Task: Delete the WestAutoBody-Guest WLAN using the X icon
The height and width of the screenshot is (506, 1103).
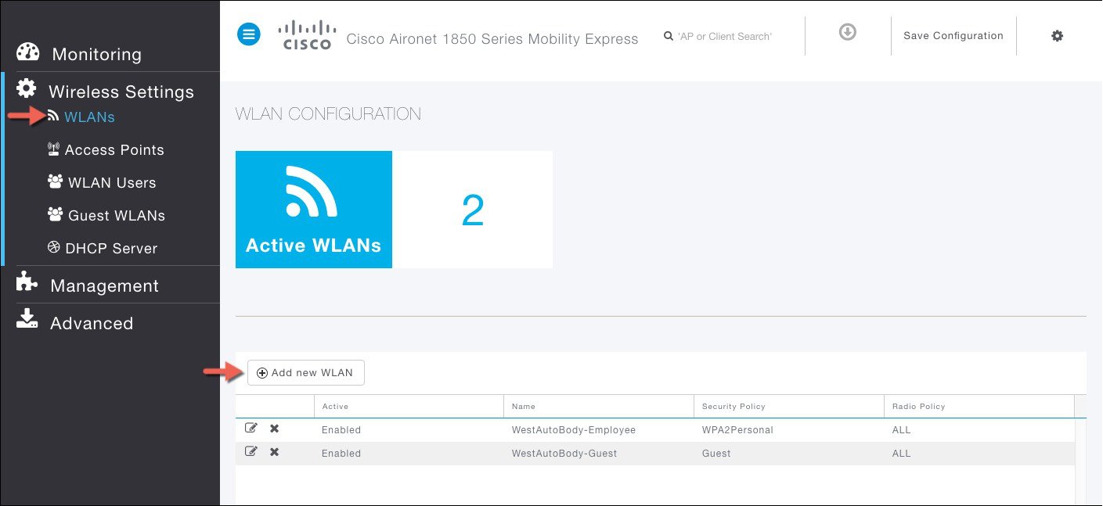Action: (x=273, y=451)
